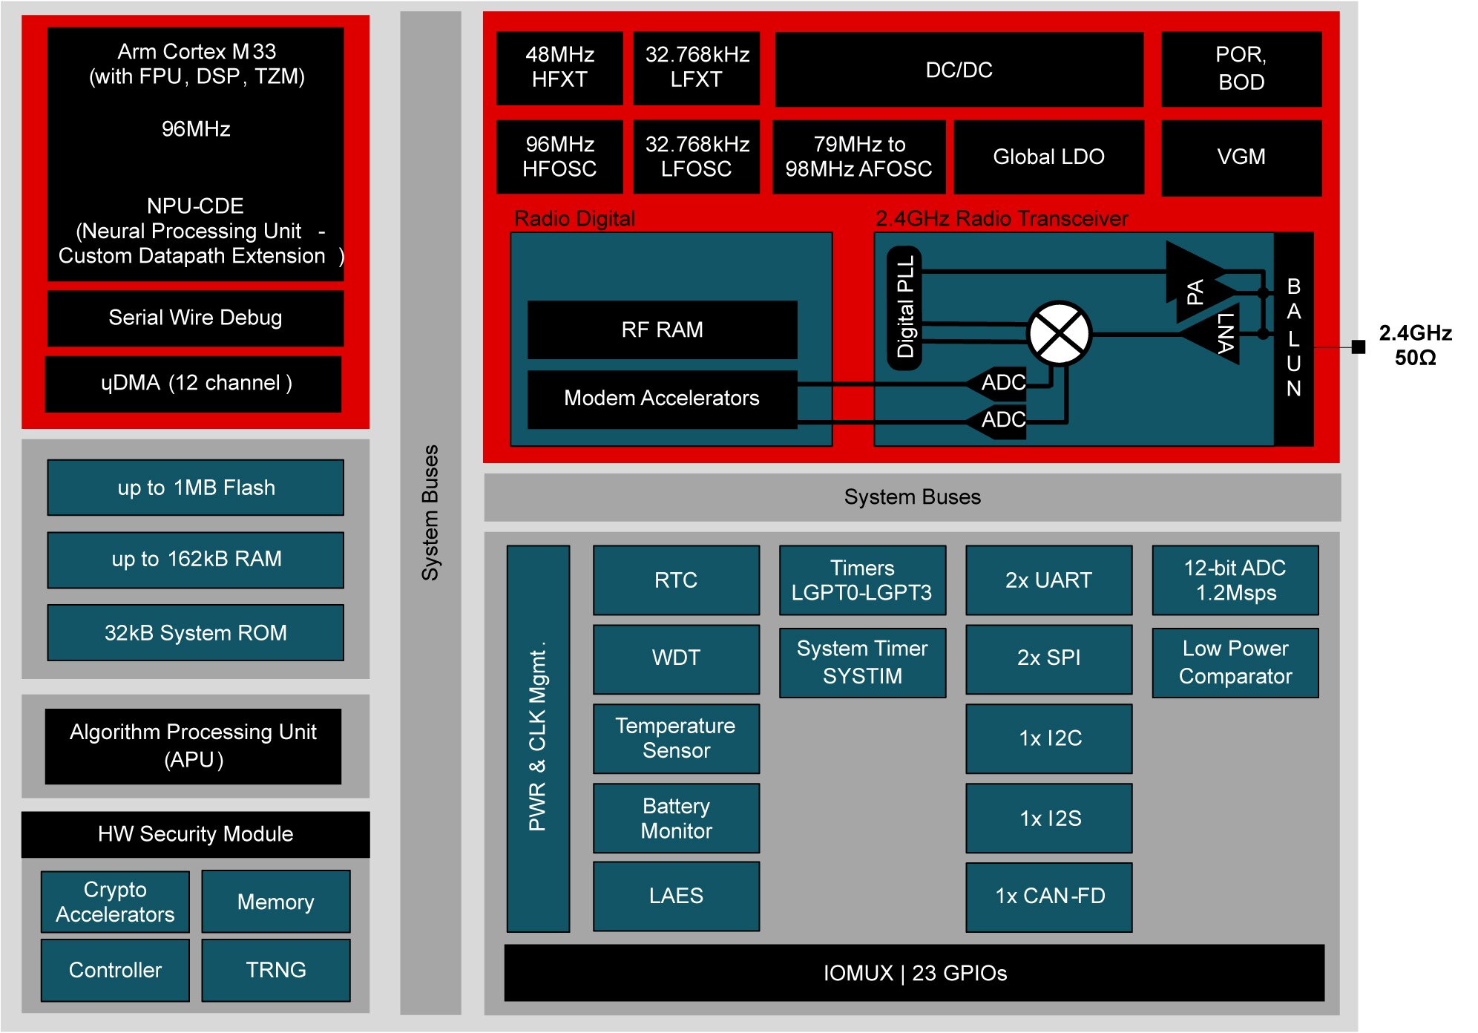Click the 2.4GHz antenna port square
1478x1033 pixels.
(x=1359, y=347)
